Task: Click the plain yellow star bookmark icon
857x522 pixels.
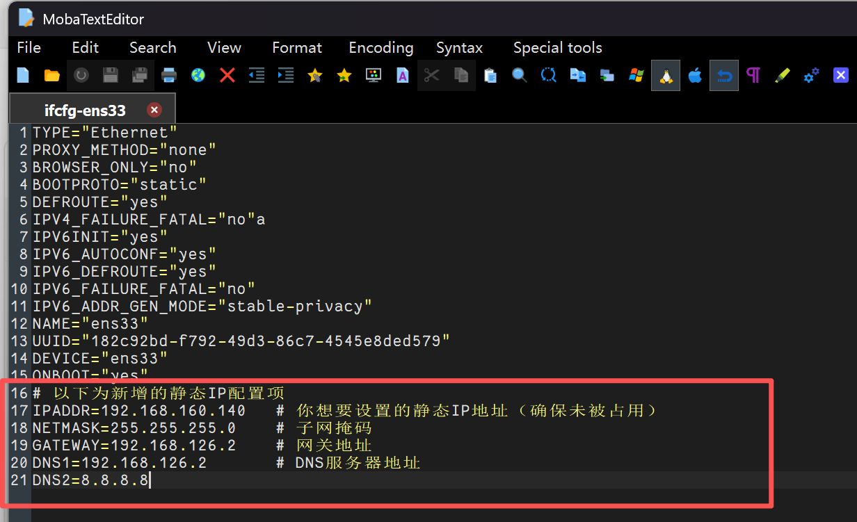Action: (x=344, y=75)
